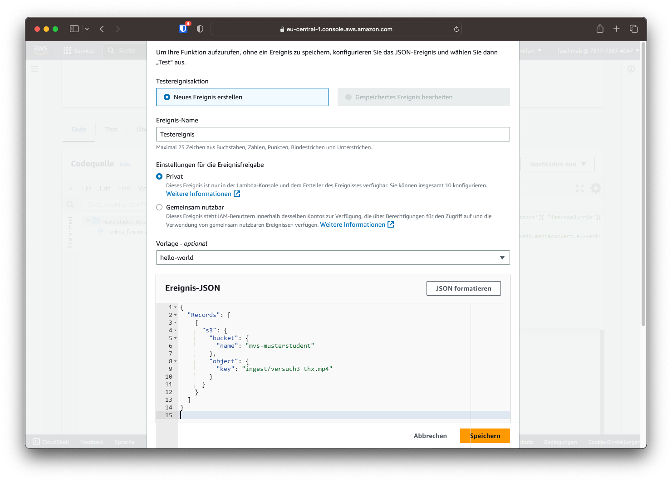The height and width of the screenshot is (482, 672).
Task: Click the info circle icon at right
Action: click(631, 69)
